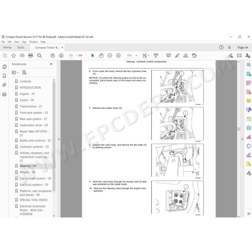This screenshot has width=252, height=252.
Task: Click the find current bookmark icon
Action: (x=24, y=72)
